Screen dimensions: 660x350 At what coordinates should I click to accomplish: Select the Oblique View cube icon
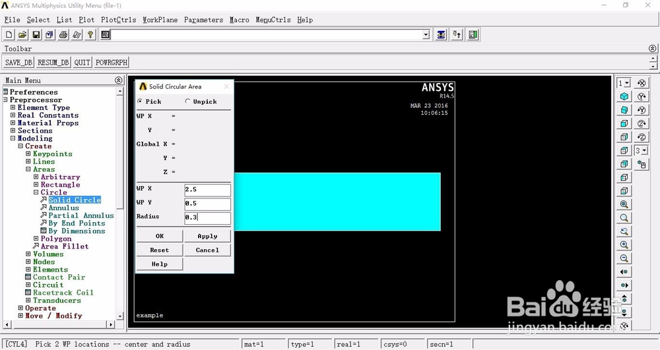[x=624, y=110]
